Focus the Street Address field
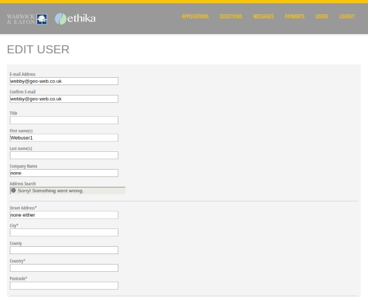368x297 pixels. coord(64,215)
